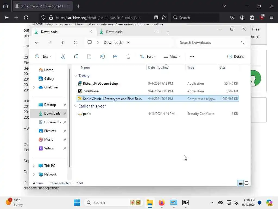Toggle the Details pane button
The width and height of the screenshot is (278, 209).
235,57
